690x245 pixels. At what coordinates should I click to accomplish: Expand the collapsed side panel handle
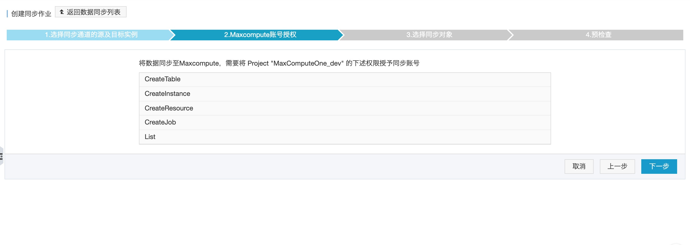[1, 156]
